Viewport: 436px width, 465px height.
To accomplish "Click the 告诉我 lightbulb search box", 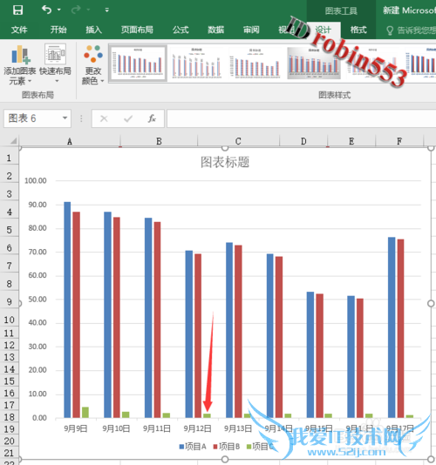I will coord(412,30).
